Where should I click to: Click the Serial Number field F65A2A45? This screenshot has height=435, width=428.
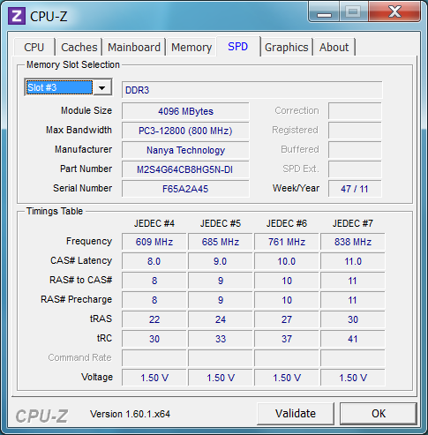(x=185, y=189)
